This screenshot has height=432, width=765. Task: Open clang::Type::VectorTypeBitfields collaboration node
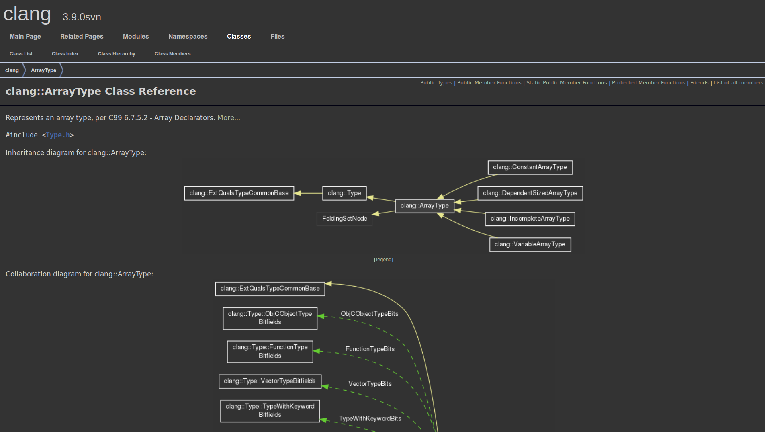pyautogui.click(x=270, y=381)
